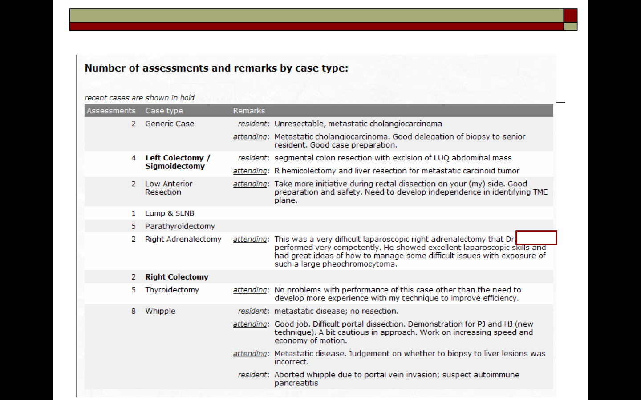The height and width of the screenshot is (400, 641).
Task: Select the assessment count 8 for Whipple
Action: (134, 311)
